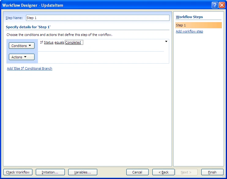Focus the Step Name input field
The width and height of the screenshot is (227, 179).
pos(98,18)
